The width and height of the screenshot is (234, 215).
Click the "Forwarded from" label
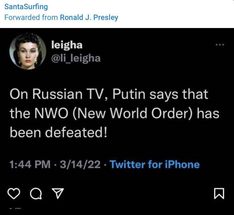31,18
